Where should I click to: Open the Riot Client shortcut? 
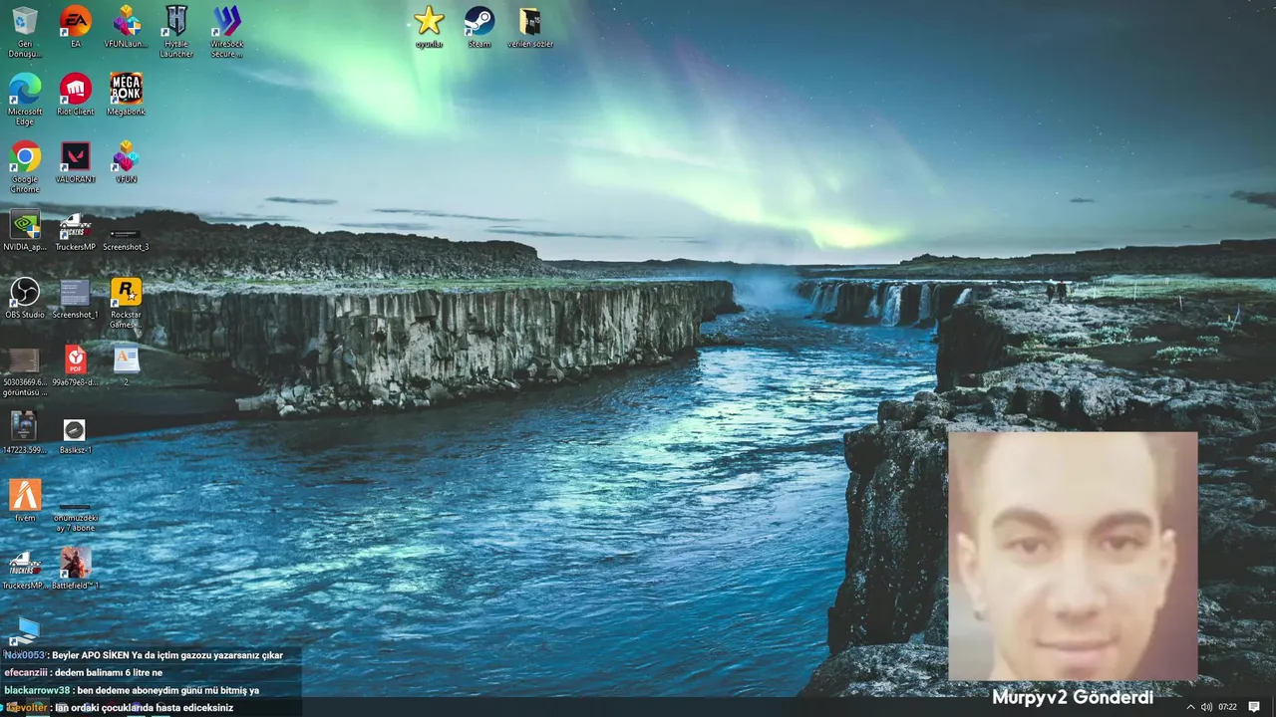pyautogui.click(x=76, y=95)
